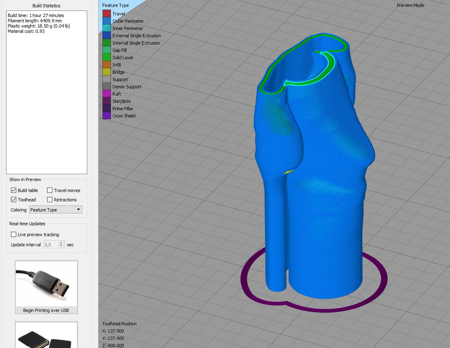Increase the update interval with up arrow
The width and height of the screenshot is (450, 348).
point(61,243)
